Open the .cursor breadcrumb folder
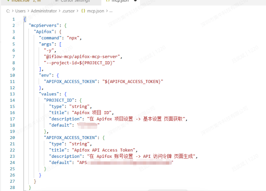This screenshot has width=266, height=191. click(68, 11)
